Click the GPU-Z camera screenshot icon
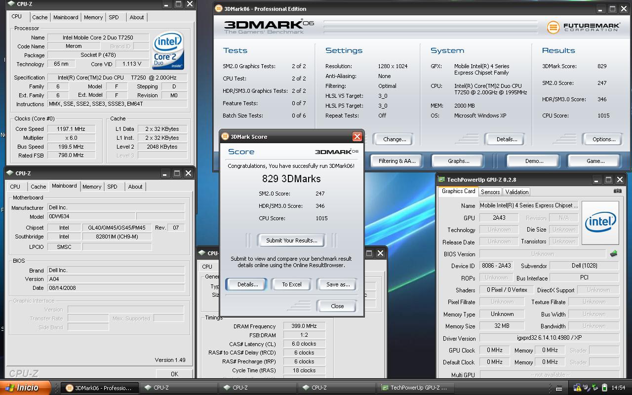The image size is (632, 395). [617, 191]
